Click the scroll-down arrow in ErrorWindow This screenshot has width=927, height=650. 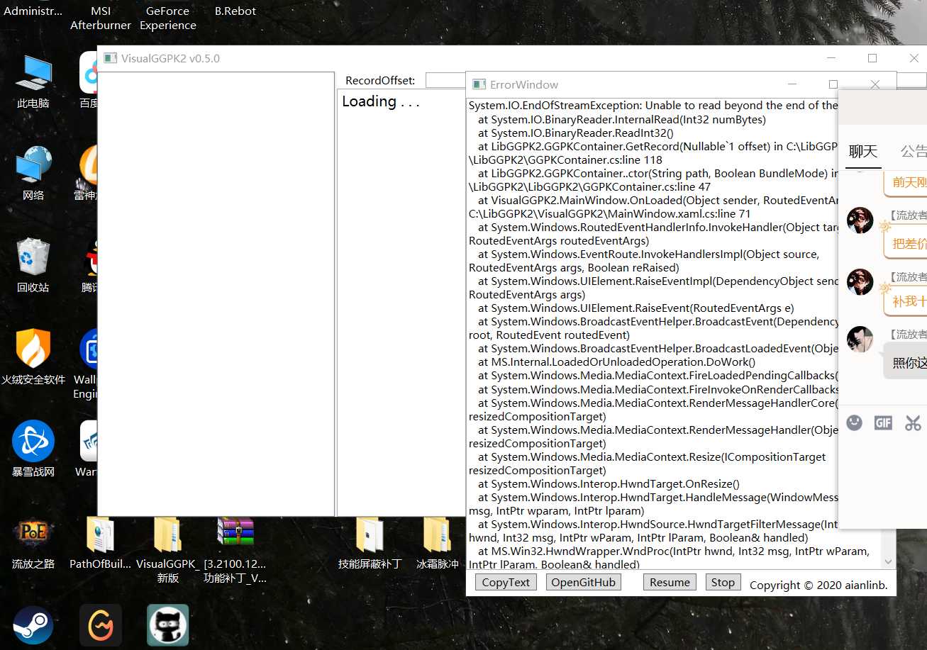(x=888, y=561)
